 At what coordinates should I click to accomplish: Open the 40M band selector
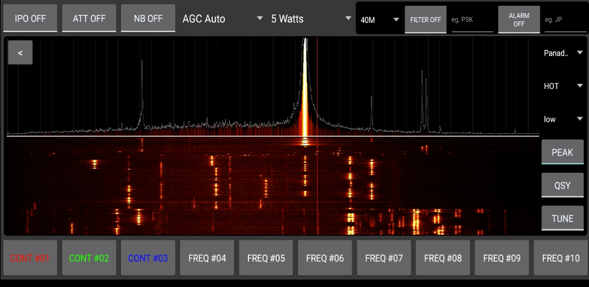pos(380,20)
